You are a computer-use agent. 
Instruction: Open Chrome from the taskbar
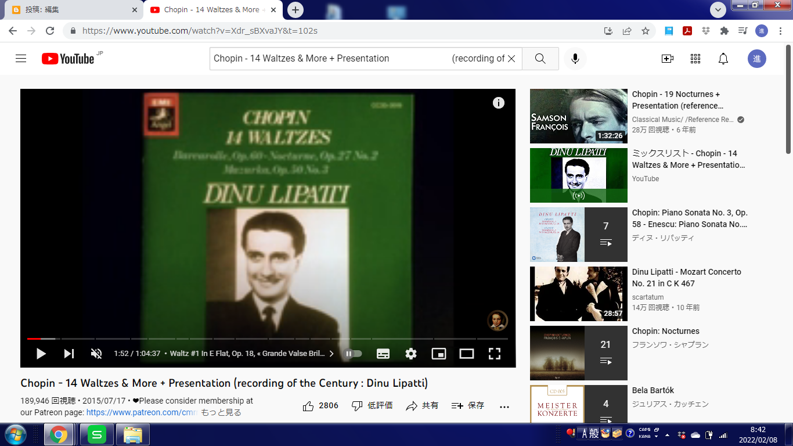pyautogui.click(x=58, y=434)
